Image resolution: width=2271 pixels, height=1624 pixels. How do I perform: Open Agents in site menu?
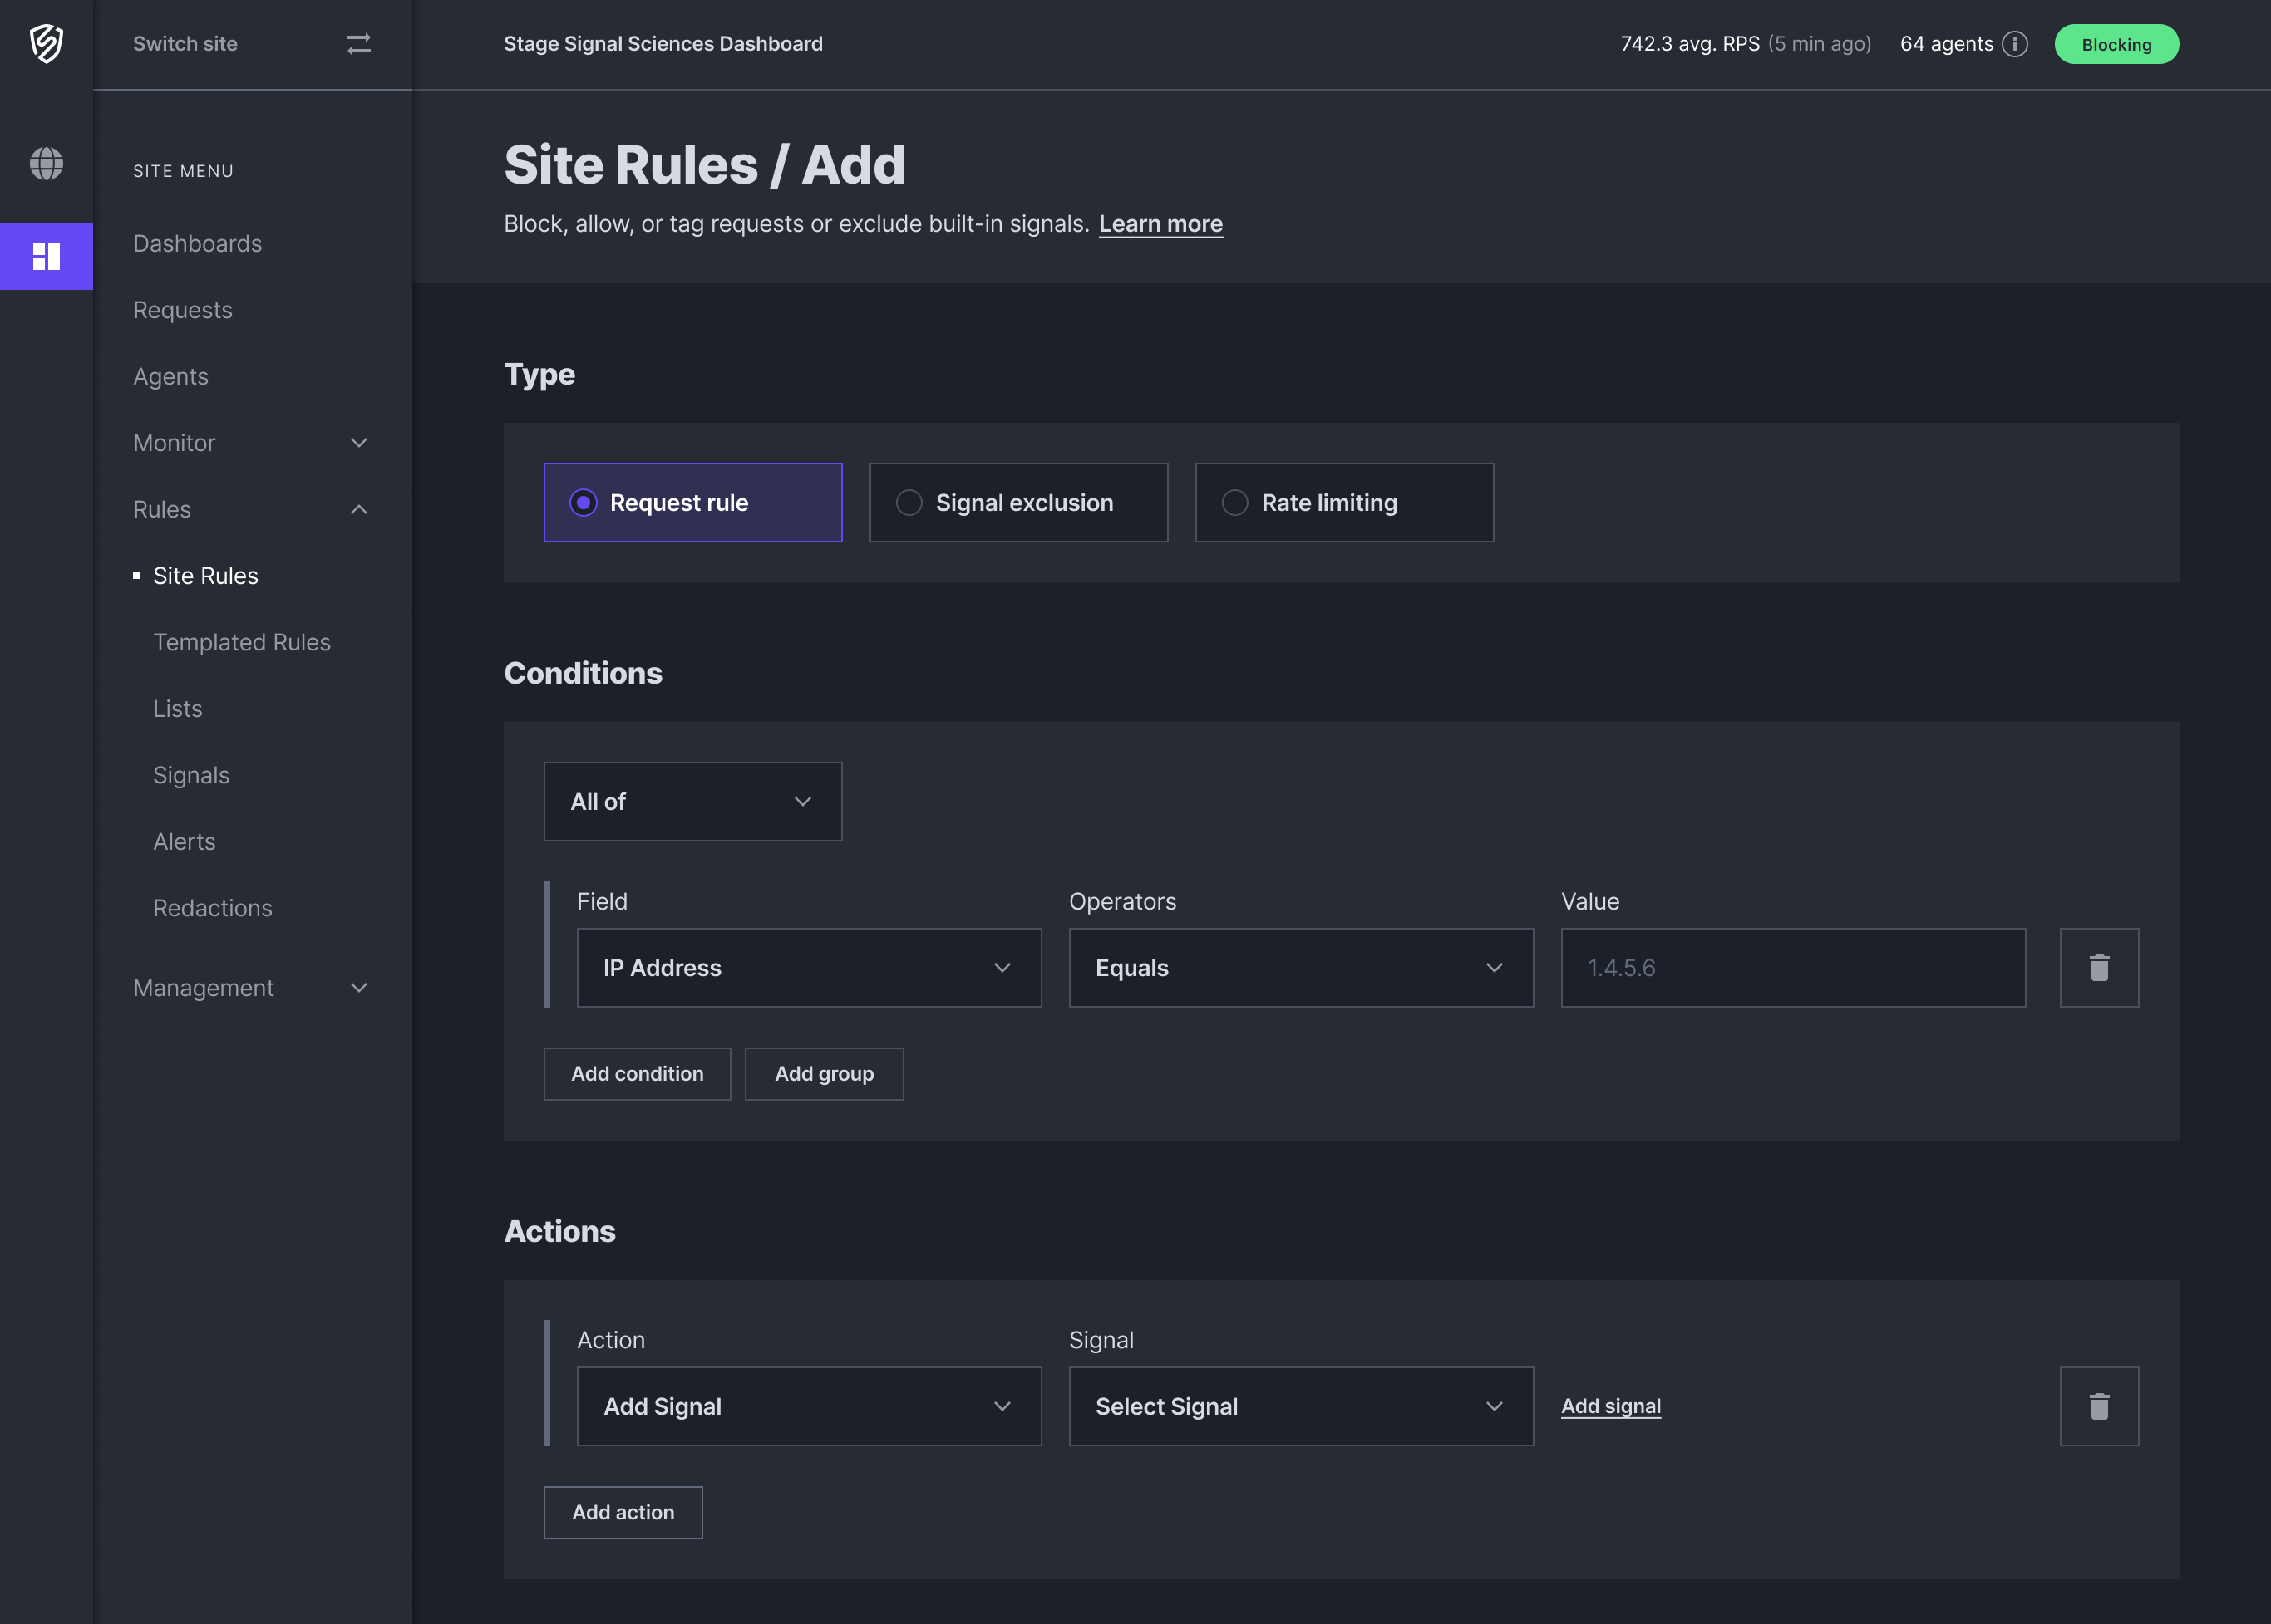coord(170,376)
